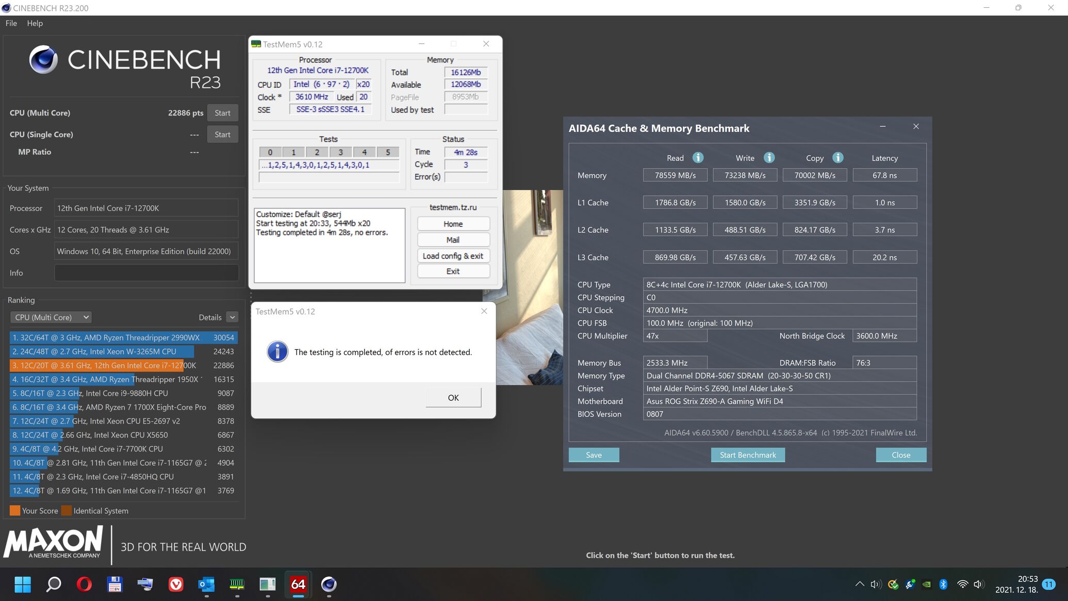The image size is (1068, 601).
Task: Launch Opera browser from taskbar
Action: click(x=84, y=584)
